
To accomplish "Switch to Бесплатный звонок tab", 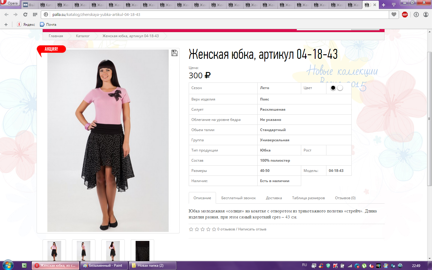I will tap(238, 198).
